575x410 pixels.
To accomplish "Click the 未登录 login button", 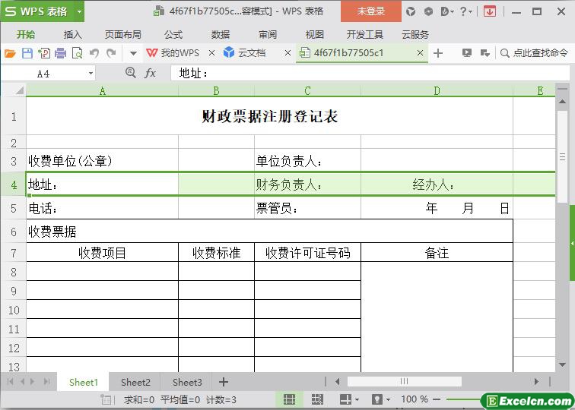I will point(371,11).
